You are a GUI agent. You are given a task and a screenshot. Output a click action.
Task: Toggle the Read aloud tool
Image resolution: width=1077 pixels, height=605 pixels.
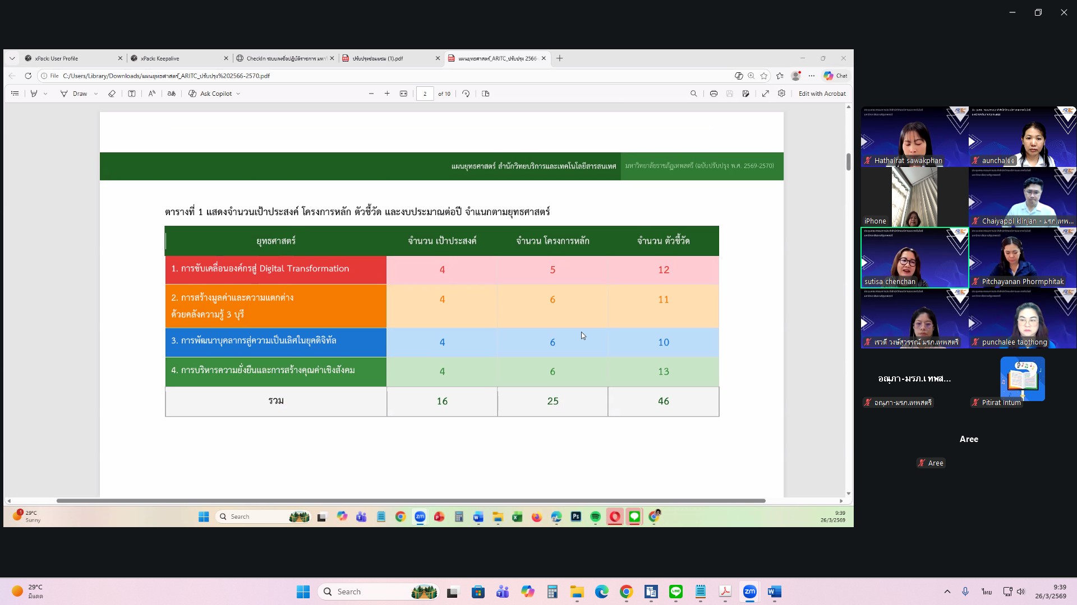(151, 94)
